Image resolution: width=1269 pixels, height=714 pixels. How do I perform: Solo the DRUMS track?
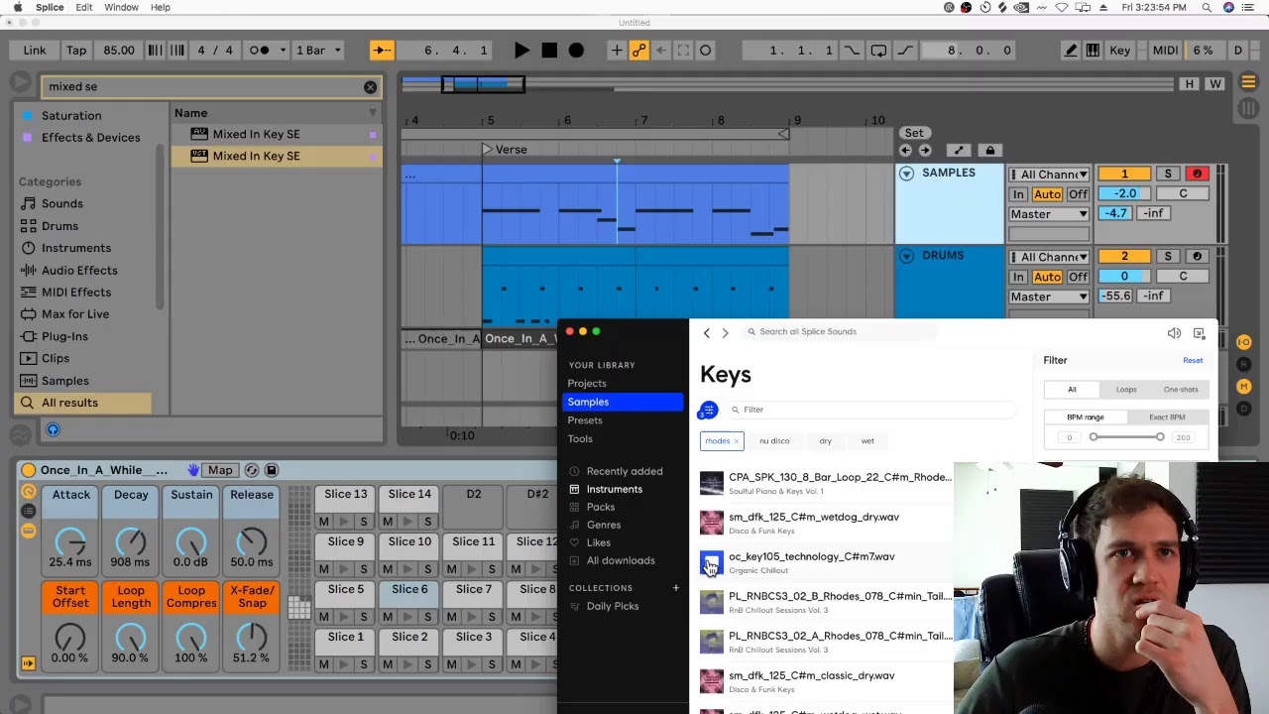(1168, 257)
